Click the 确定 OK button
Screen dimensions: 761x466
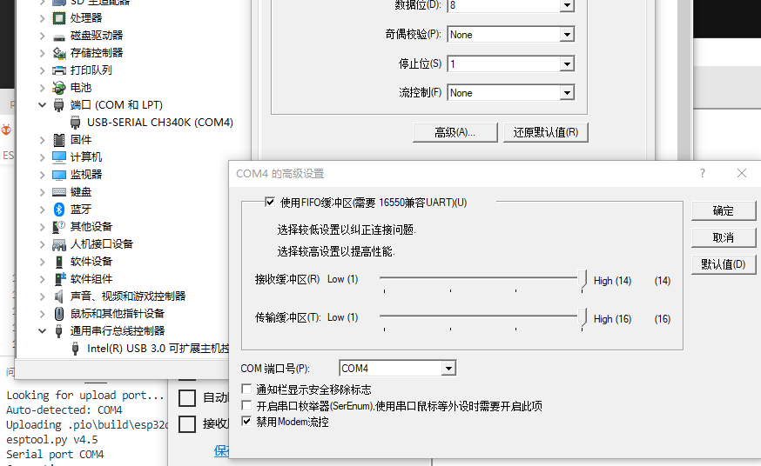[724, 210]
